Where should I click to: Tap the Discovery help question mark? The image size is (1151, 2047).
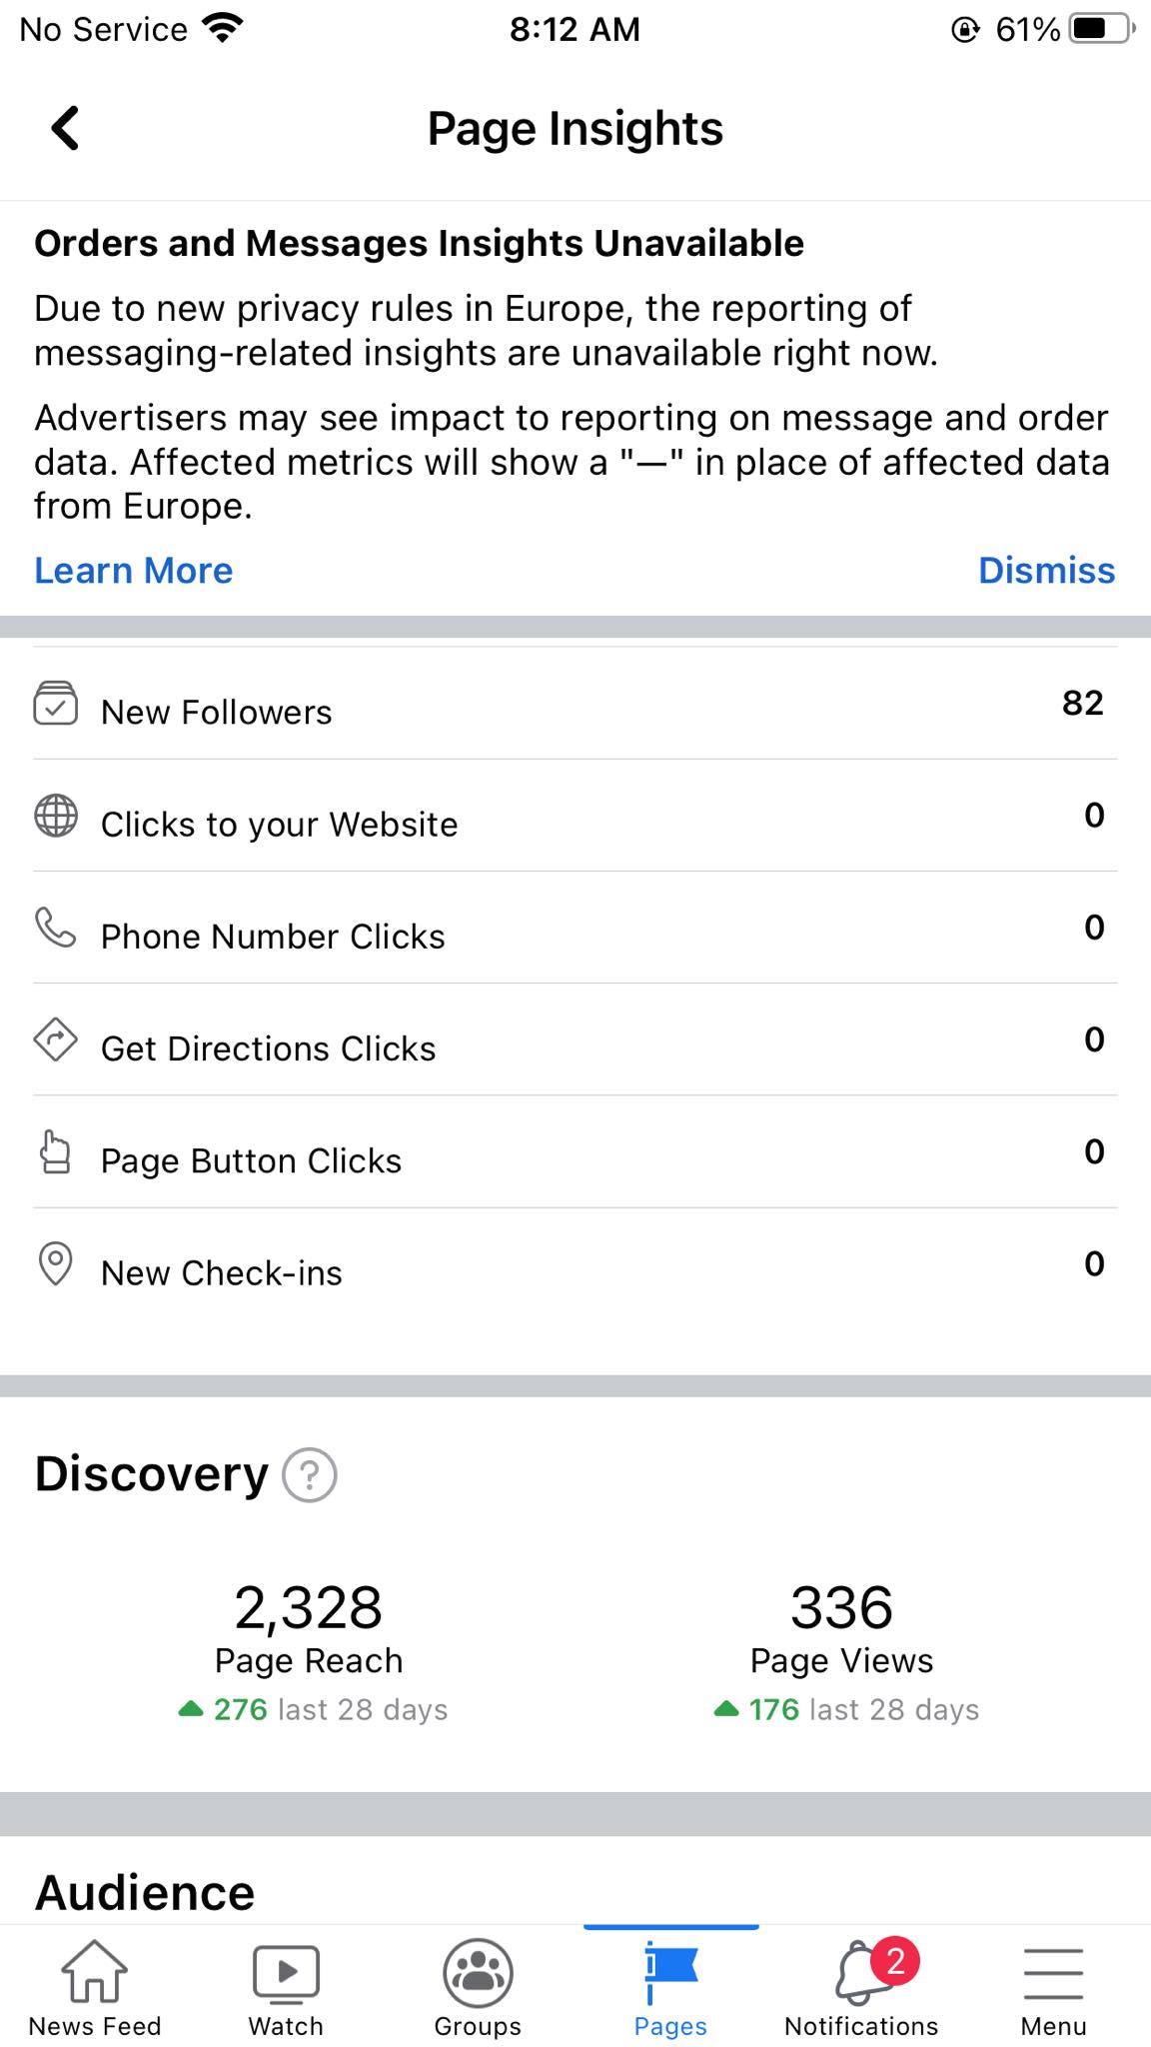[310, 1474]
